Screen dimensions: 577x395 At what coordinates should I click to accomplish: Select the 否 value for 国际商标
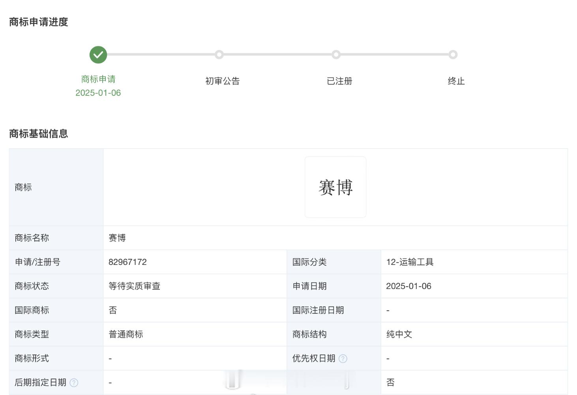(113, 310)
